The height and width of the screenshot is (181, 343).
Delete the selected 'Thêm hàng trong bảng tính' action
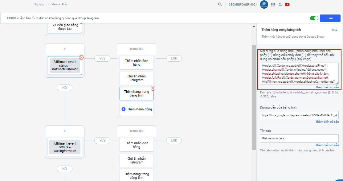[x=153, y=88]
